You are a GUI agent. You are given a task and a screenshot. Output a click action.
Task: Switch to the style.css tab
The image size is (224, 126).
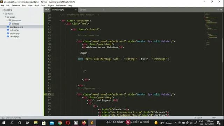click(x=83, y=10)
